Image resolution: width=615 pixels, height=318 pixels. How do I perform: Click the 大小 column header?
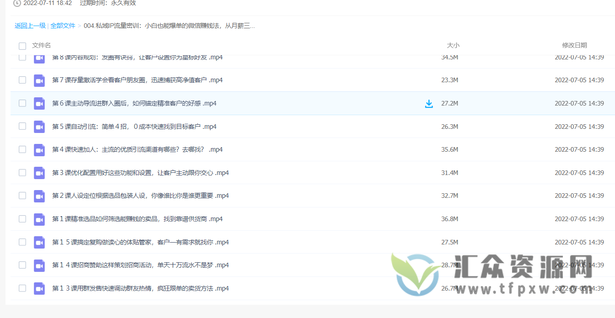(453, 46)
